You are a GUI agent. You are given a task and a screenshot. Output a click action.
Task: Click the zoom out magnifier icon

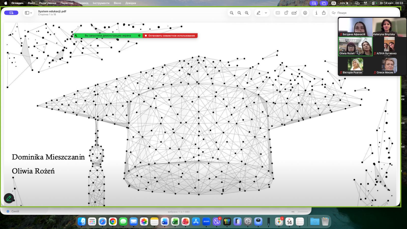[x=231, y=13]
